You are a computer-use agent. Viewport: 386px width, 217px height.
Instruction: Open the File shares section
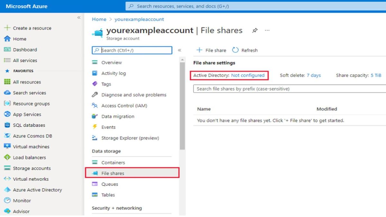pos(113,173)
